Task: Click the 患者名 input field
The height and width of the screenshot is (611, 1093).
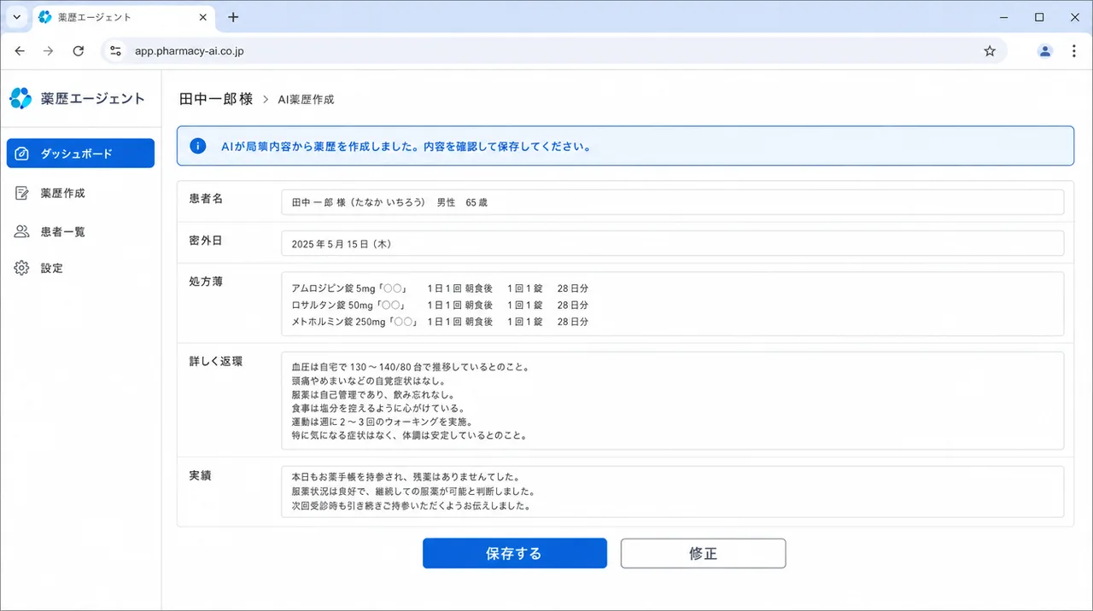Action: [672, 202]
